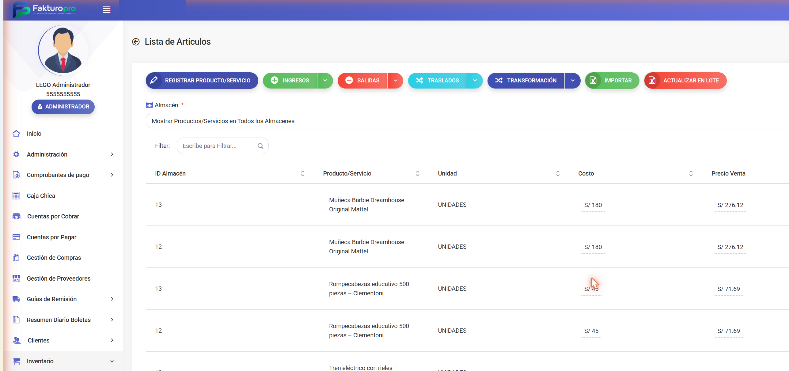Sort by the ID Almacén column arrows
Viewport: 789px width, 371px height.
coord(302,173)
